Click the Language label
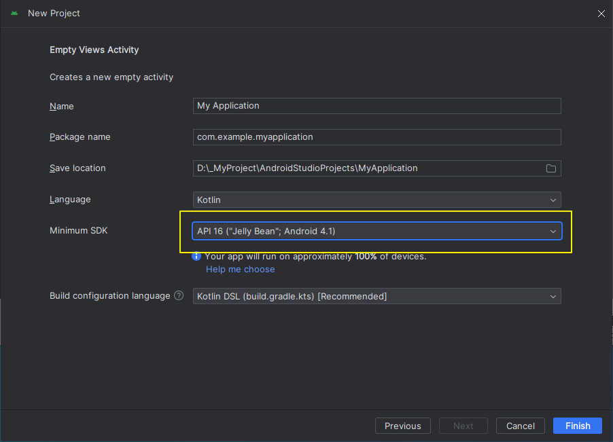613x442 pixels. point(70,200)
